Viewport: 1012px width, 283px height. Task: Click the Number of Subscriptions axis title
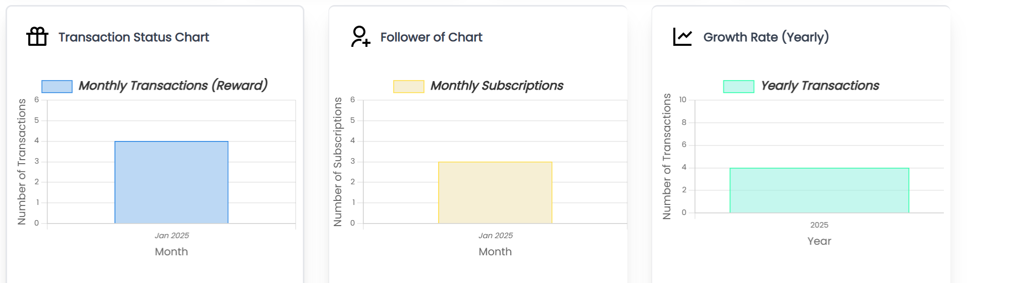tap(338, 162)
